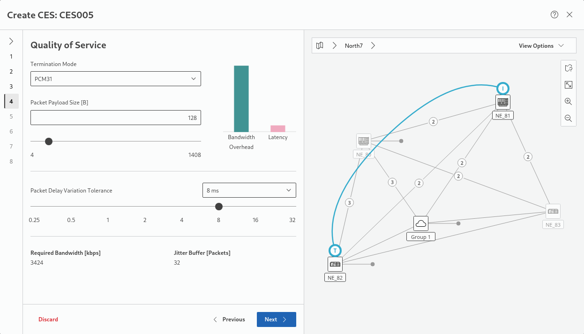Go to wizard step 2
Screen dimensions: 584x334
(x=11, y=72)
